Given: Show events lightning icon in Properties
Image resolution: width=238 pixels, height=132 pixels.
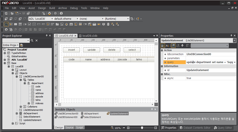Looking at the screenshot, I should coord(183,46).
